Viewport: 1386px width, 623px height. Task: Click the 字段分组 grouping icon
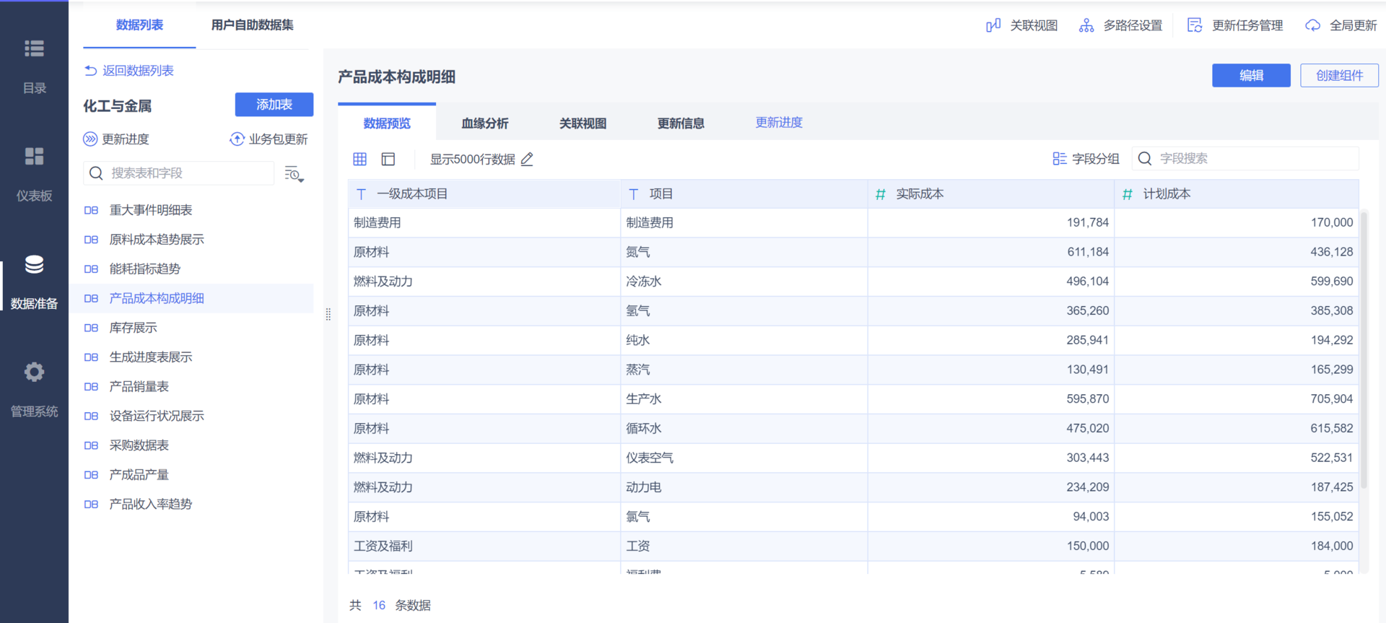(1060, 159)
